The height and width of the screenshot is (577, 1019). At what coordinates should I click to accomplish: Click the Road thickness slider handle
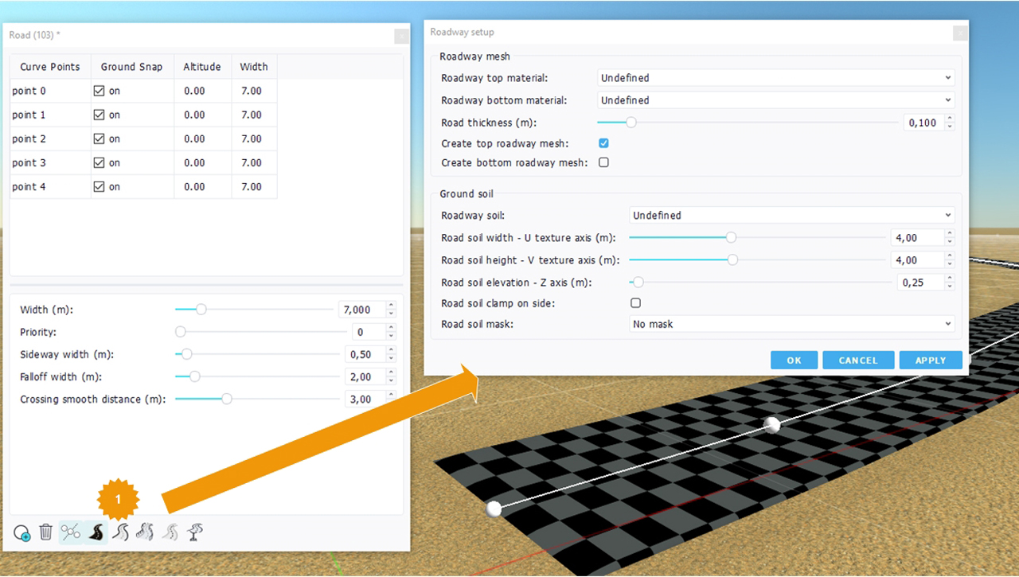[x=631, y=123]
